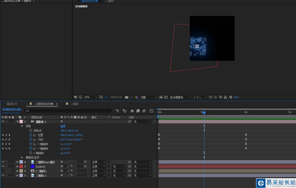The image size is (296, 188).
Task: Enable motion blur icon in timeline header
Action: pos(144,111)
